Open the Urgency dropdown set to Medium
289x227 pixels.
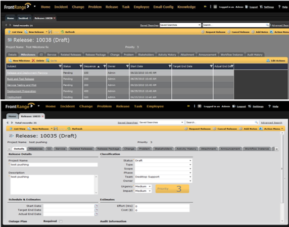click(x=150, y=187)
